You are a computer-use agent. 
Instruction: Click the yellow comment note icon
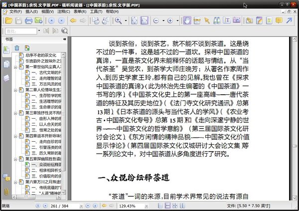[279, 20]
